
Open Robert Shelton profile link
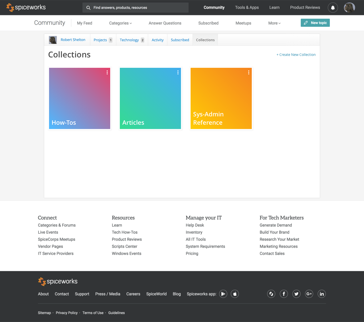[73, 40]
